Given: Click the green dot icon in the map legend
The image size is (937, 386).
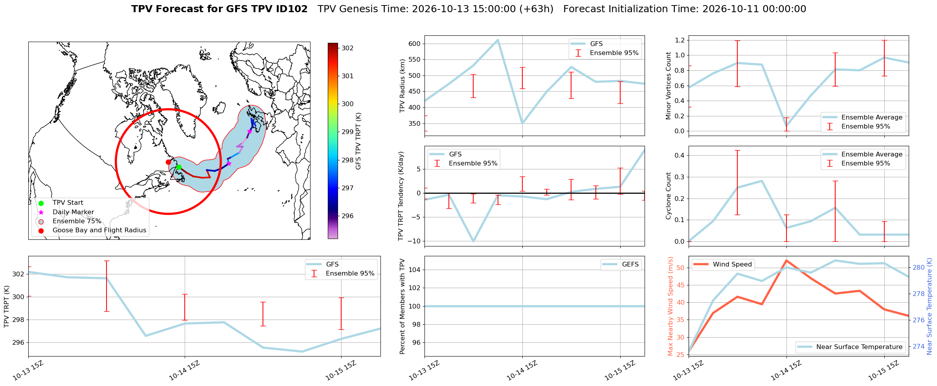Looking at the screenshot, I should tap(41, 203).
